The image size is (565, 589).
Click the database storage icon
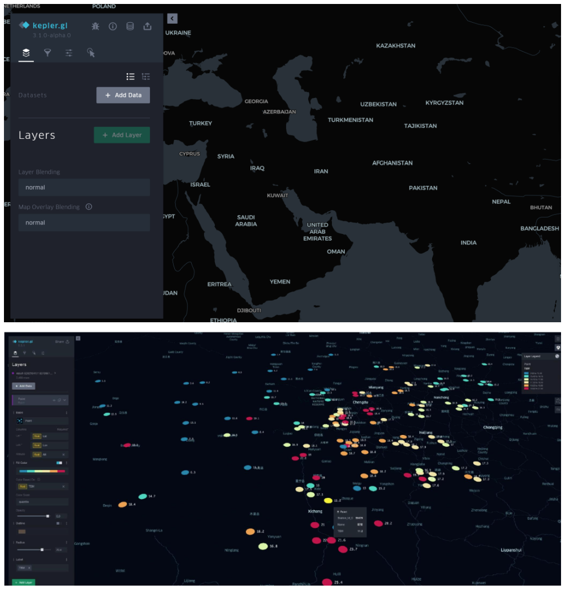tap(130, 26)
